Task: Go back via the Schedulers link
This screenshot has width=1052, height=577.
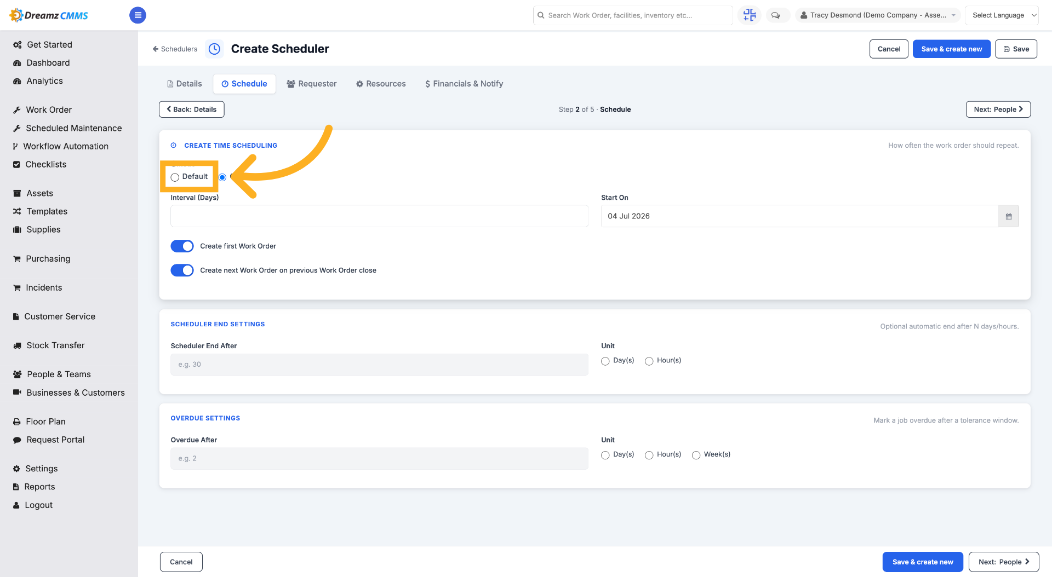Action: (175, 49)
